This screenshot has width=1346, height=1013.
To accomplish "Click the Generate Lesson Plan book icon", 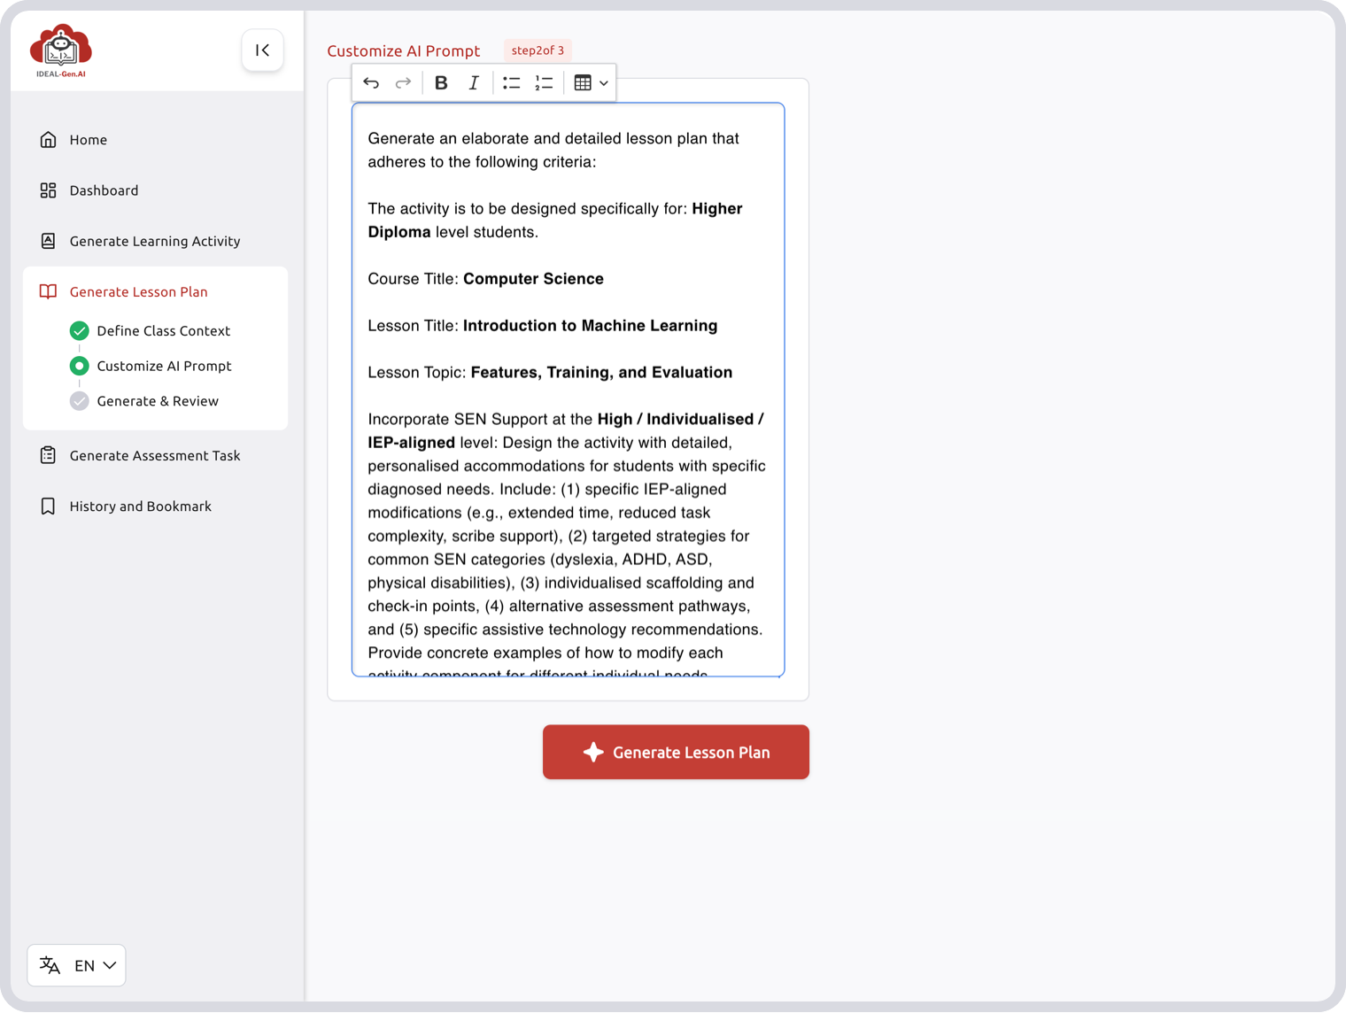I will tap(48, 291).
